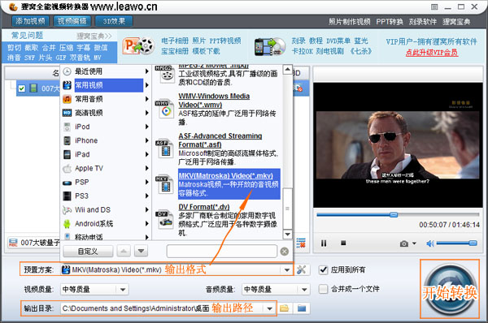Take a snapshot with camera icon
The height and width of the screenshot is (323, 488).
[x=404, y=243]
